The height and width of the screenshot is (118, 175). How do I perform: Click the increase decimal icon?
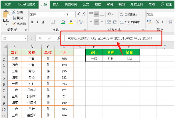(170, 22)
